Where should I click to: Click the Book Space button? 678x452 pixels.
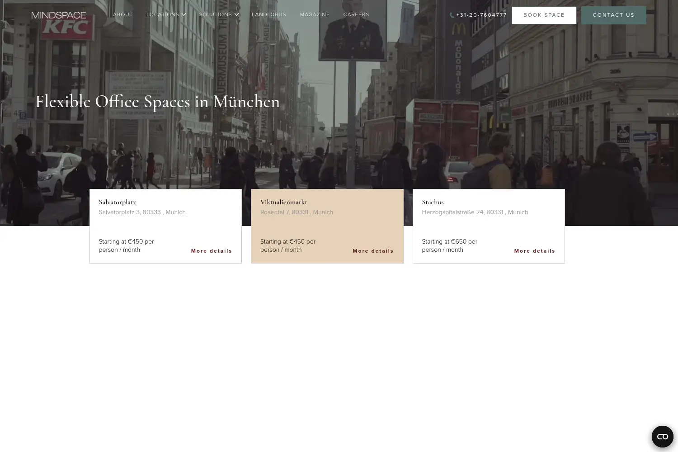coord(544,15)
